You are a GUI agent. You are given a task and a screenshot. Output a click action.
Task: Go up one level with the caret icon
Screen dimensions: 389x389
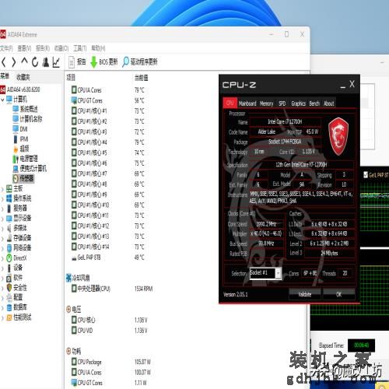24,61
